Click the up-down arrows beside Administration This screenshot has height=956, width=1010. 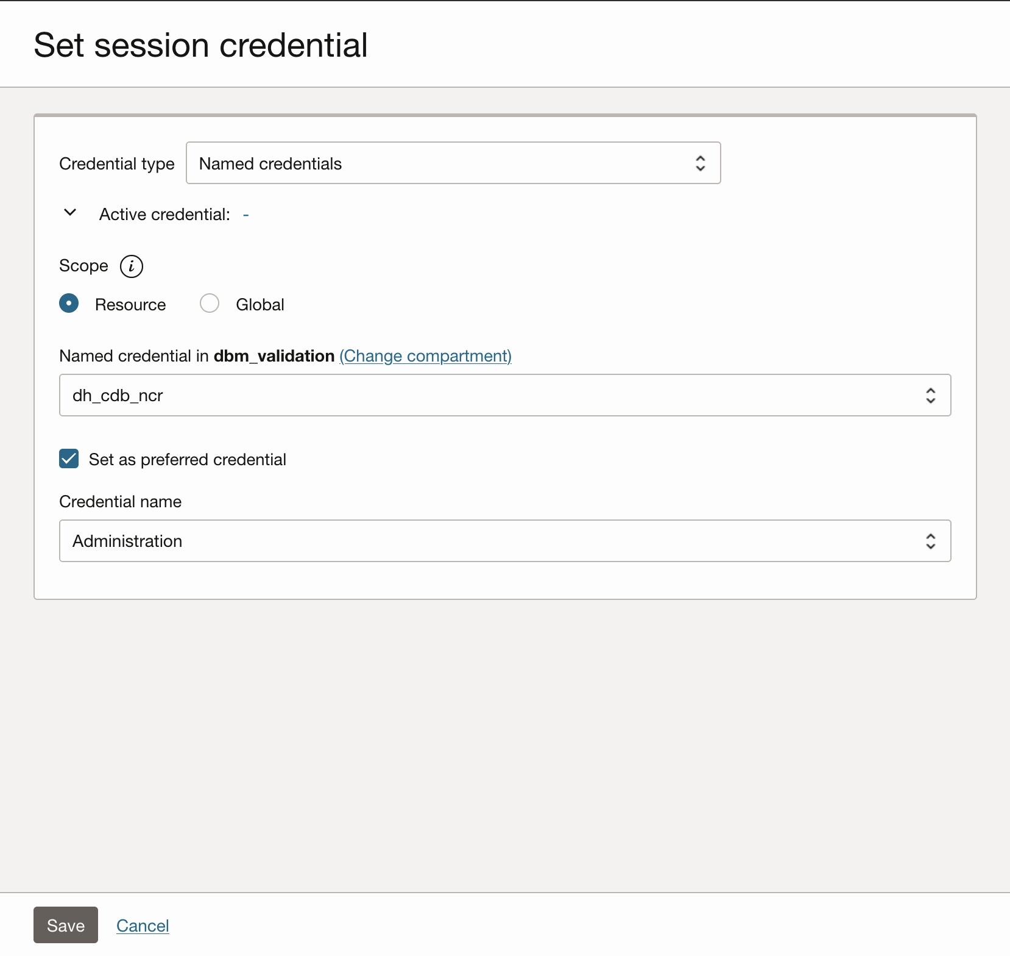pyautogui.click(x=930, y=541)
